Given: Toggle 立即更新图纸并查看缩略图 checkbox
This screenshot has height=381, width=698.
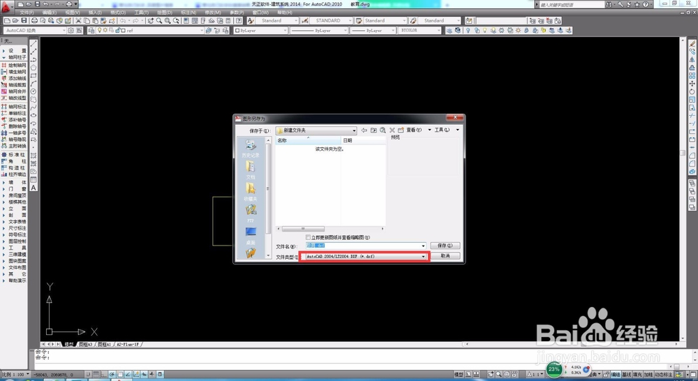Looking at the screenshot, I should (x=308, y=237).
